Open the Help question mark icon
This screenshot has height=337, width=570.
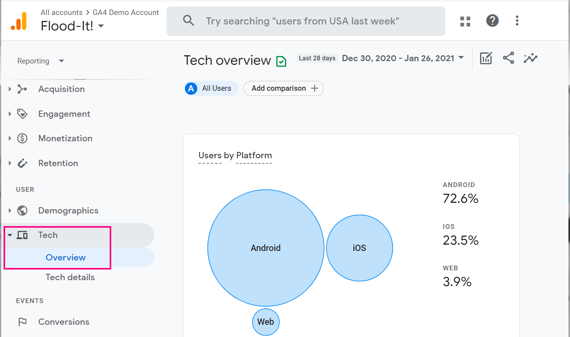(492, 21)
